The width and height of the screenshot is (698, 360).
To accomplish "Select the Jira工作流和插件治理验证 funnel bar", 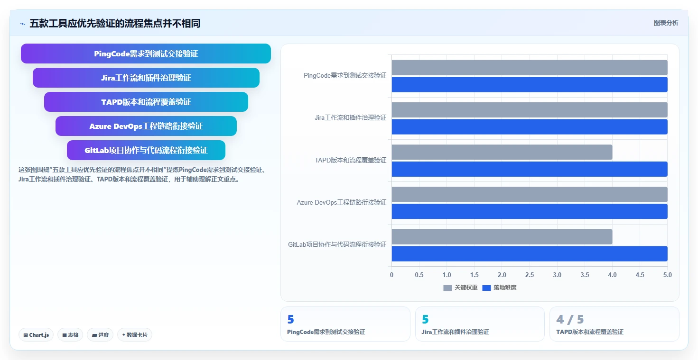I will coord(146,78).
